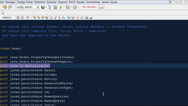The width and height of the screenshot is (188, 106).
Task: Find selection with the magnifier icon
Action: (x=35, y=18)
